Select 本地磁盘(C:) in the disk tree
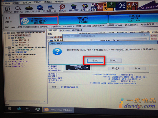158x118 pixels. pos(22,35)
